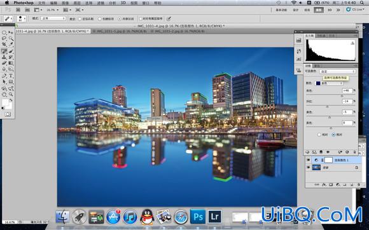Open Lightroom from the dock

214,217
